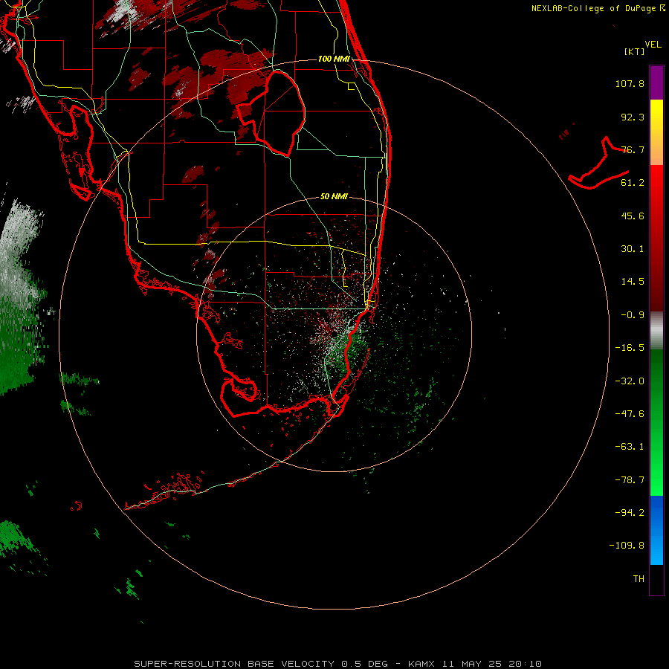This screenshot has height=669, width=669.
Task: Select the -63.1 legend value
Action: click(630, 447)
